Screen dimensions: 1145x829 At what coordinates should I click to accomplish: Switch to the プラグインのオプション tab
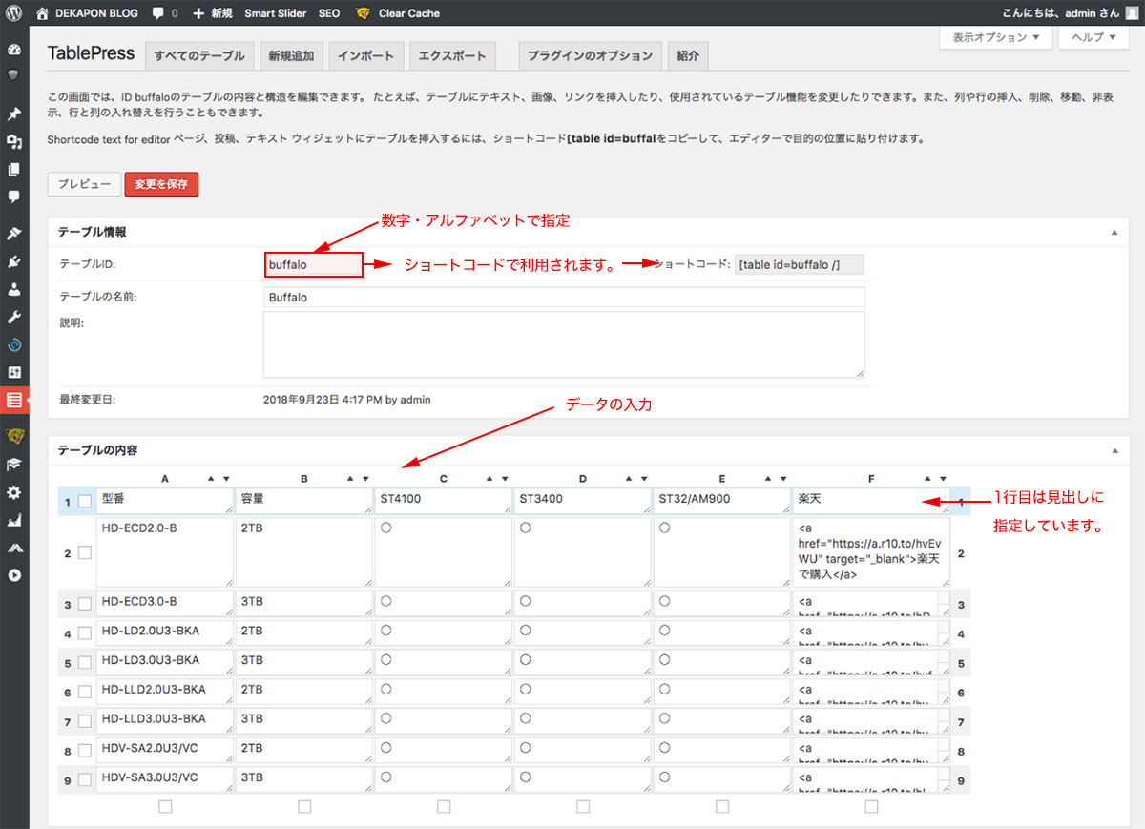(x=591, y=55)
